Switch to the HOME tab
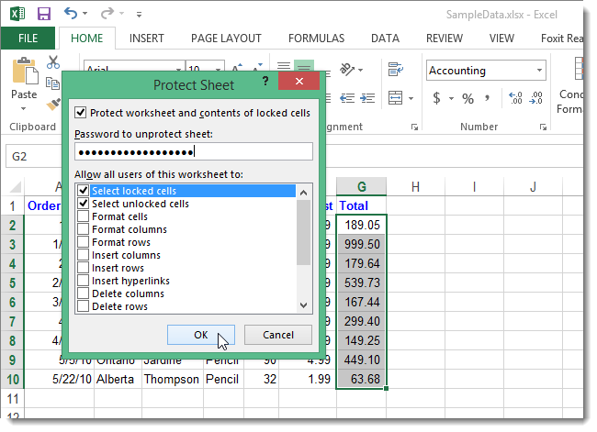Screen dimensions: 597x432 (87, 39)
